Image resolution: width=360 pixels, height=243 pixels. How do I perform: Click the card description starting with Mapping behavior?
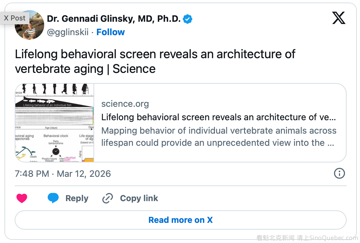coord(218,137)
